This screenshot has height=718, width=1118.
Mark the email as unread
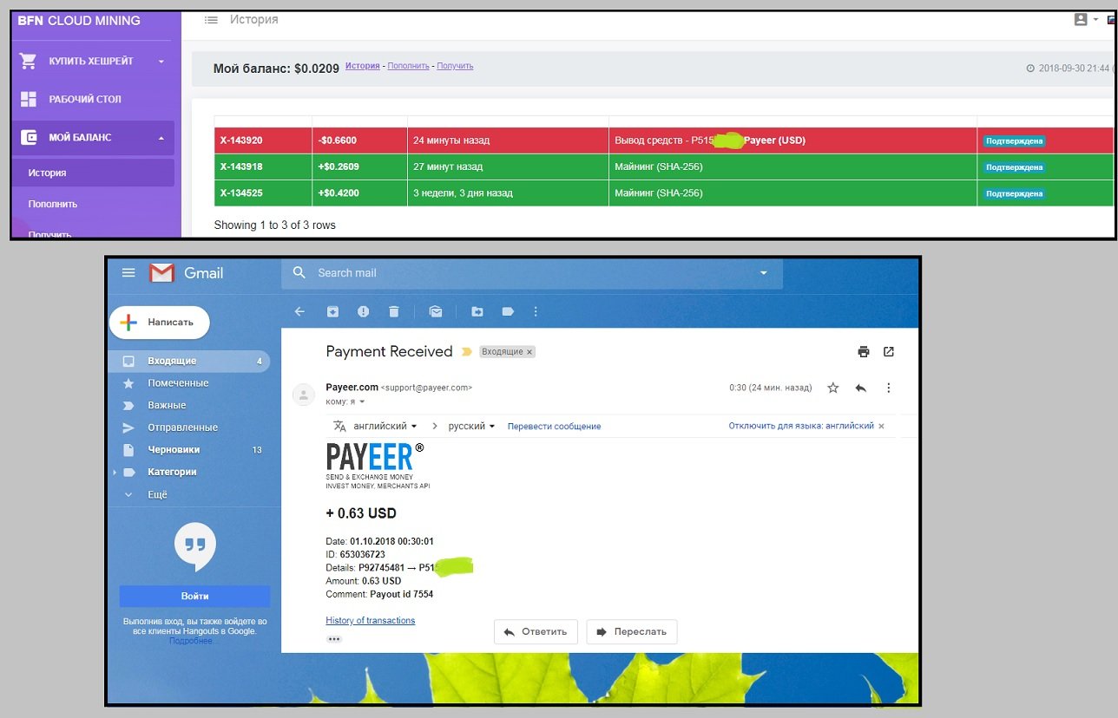click(x=436, y=311)
